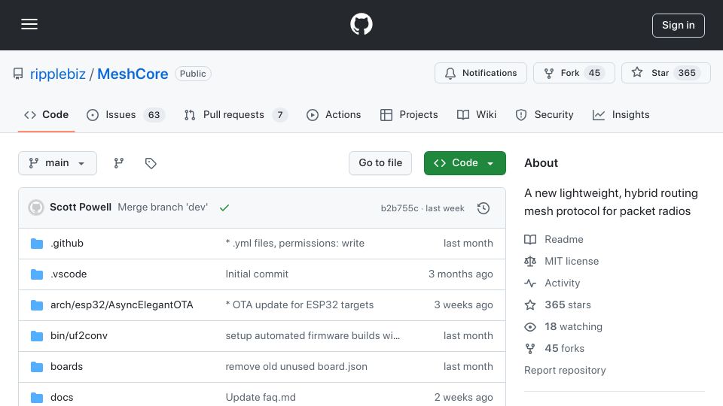
Task: Click the .github folder icon
Action: pos(37,244)
